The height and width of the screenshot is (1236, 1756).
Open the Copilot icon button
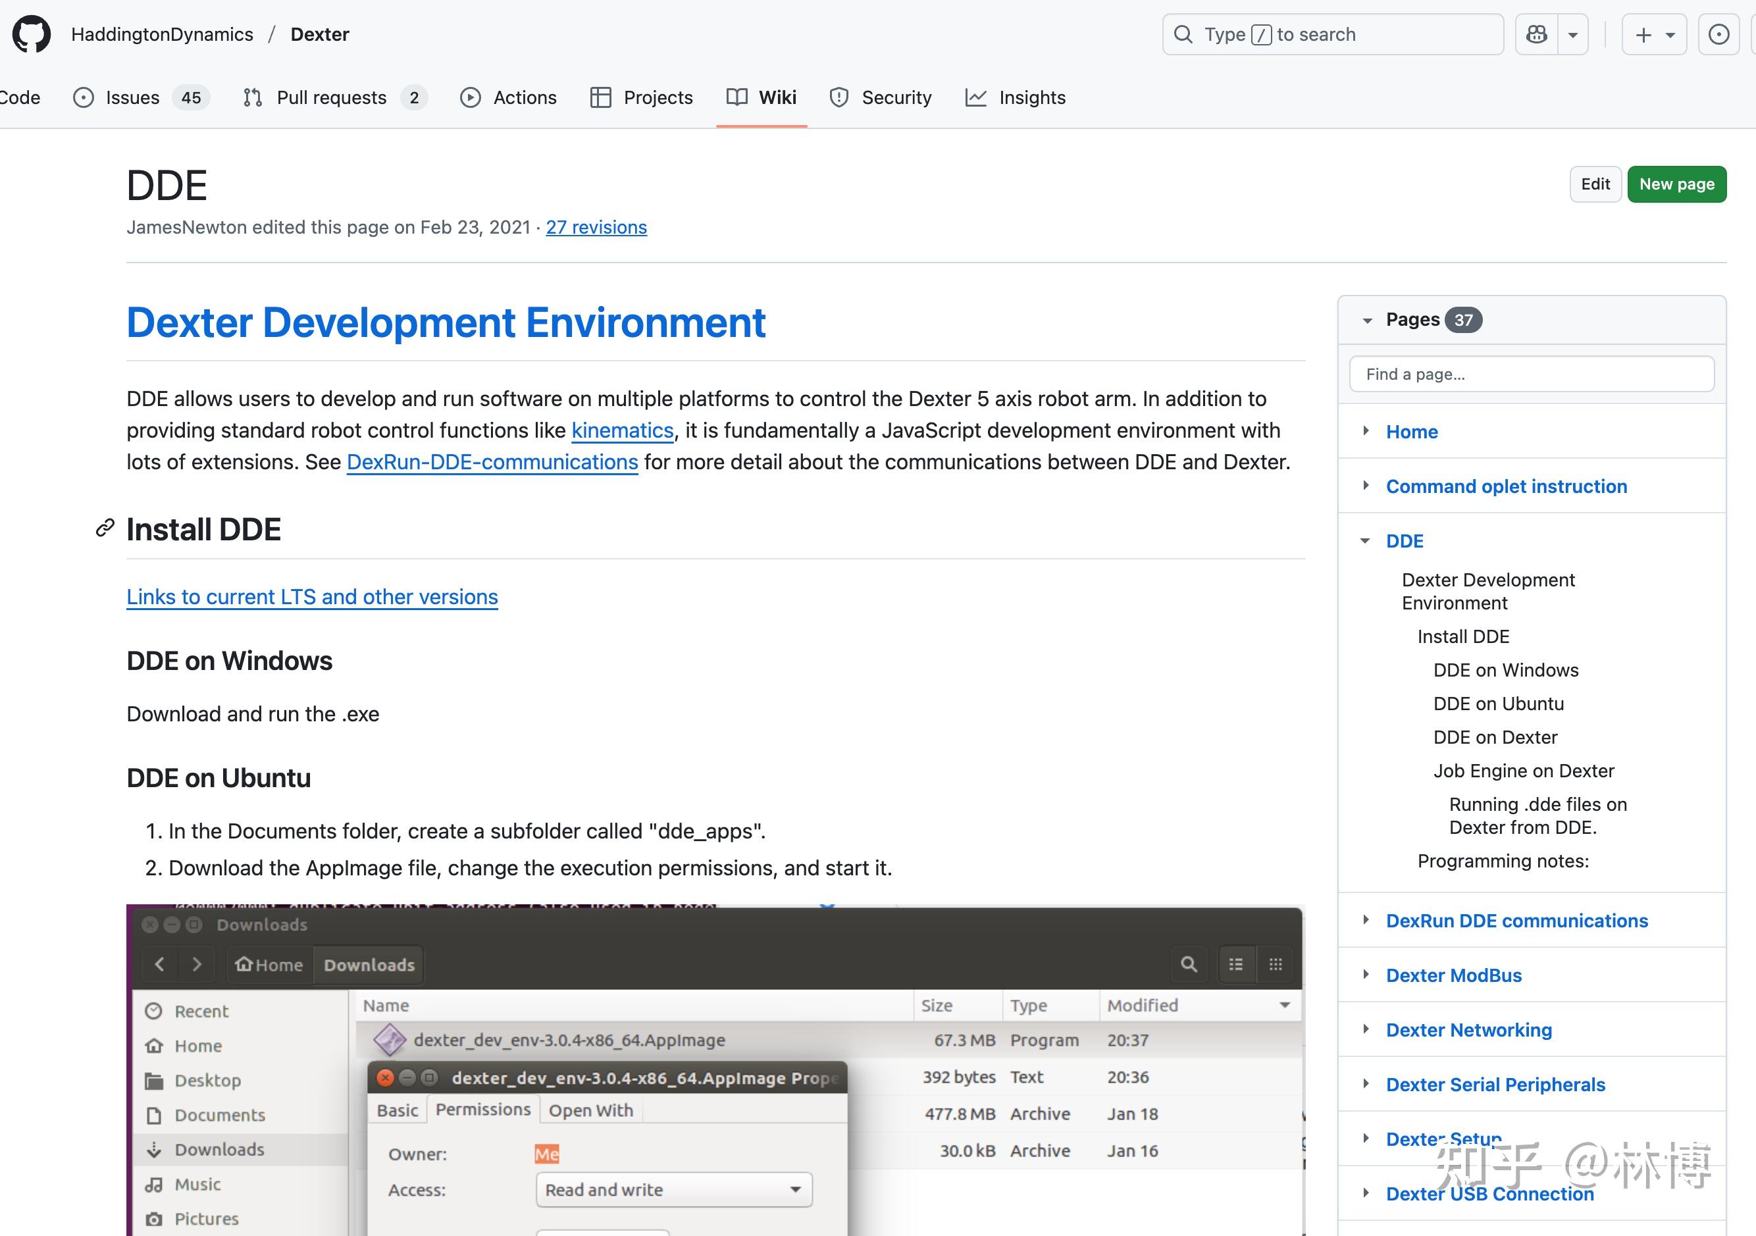(x=1536, y=34)
